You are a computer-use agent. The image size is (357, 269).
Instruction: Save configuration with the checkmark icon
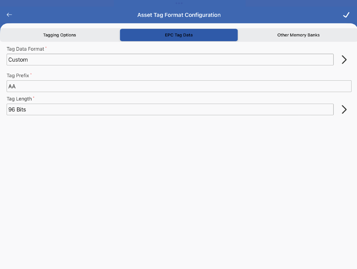click(346, 15)
